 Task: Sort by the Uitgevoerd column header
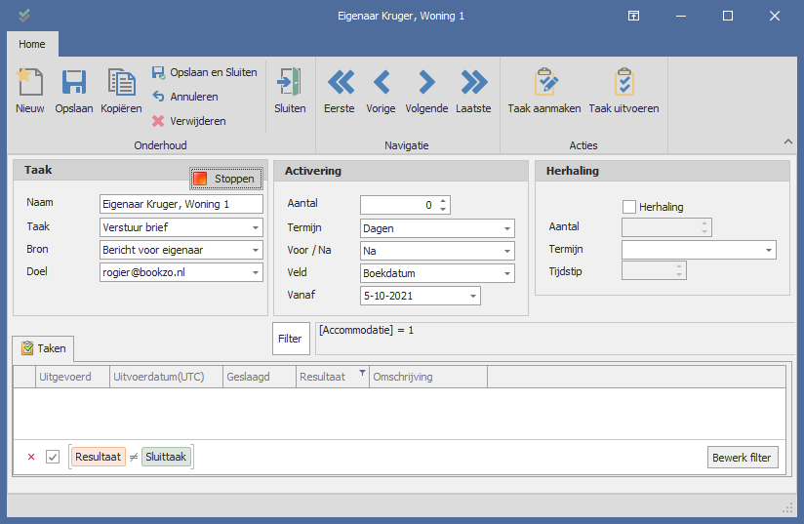pyautogui.click(x=72, y=377)
